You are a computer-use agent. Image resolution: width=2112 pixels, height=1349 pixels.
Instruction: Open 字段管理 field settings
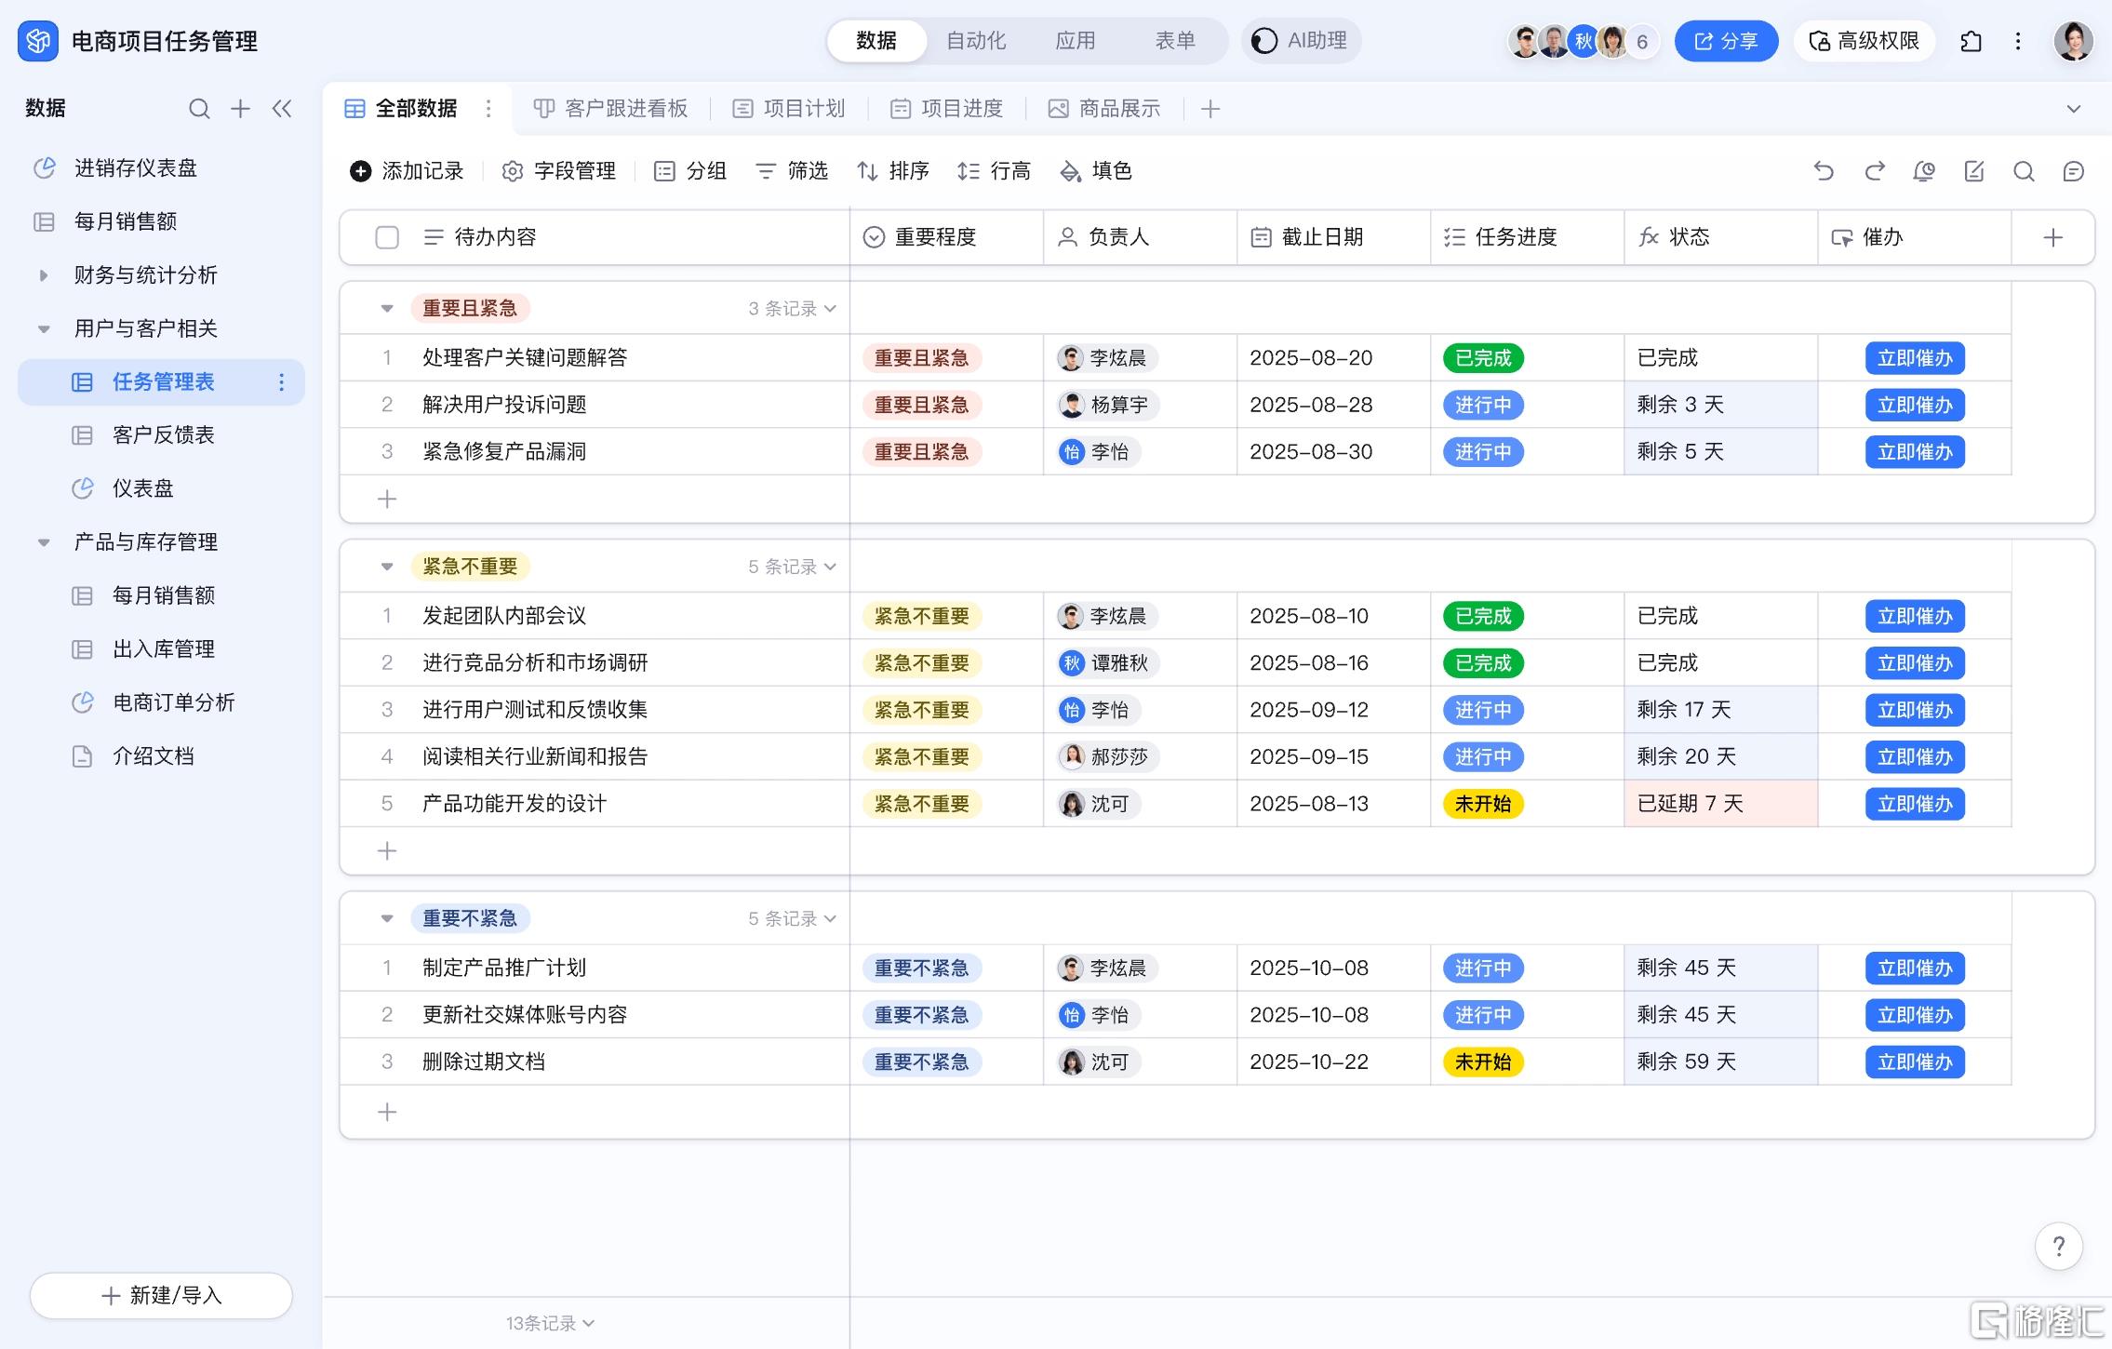[x=559, y=171]
